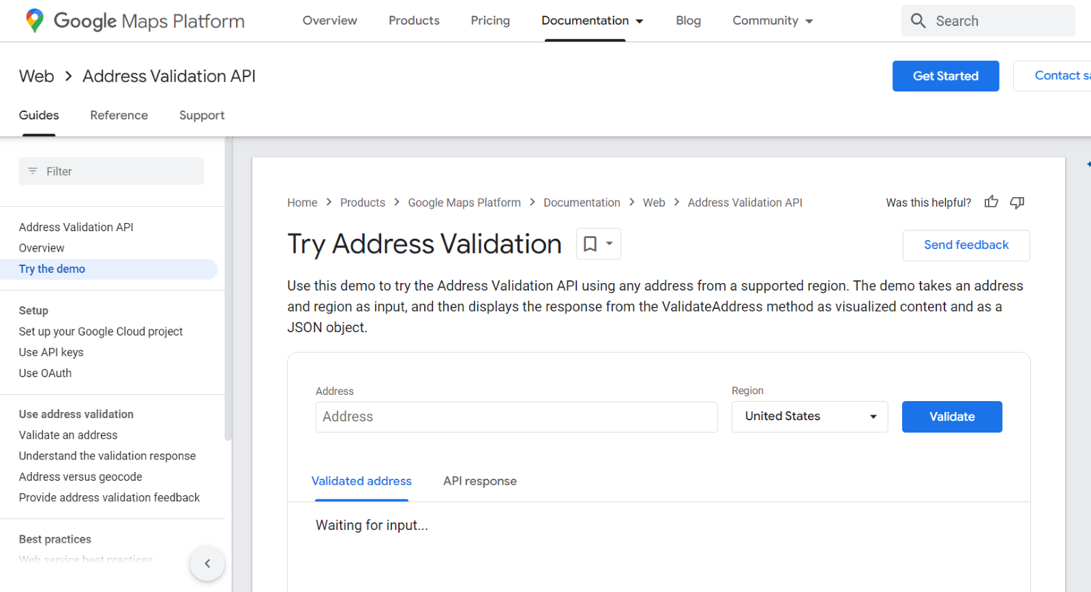The image size is (1091, 592).
Task: Click the Google Maps Platform logo
Action: [x=135, y=20]
